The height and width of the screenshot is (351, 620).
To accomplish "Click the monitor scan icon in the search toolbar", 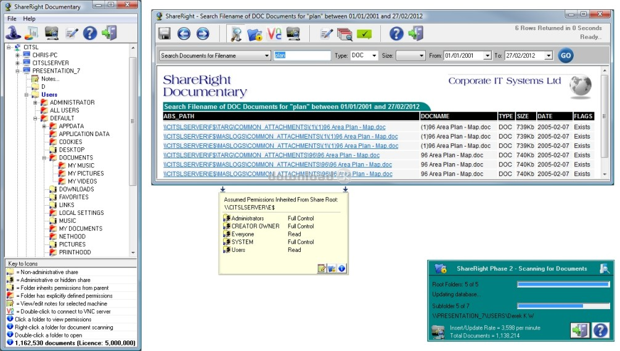I will pyautogui.click(x=293, y=34).
